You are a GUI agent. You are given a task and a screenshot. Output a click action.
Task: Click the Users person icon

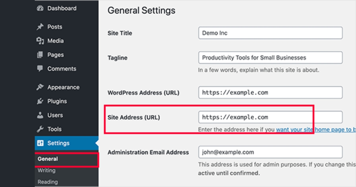[x=40, y=115]
